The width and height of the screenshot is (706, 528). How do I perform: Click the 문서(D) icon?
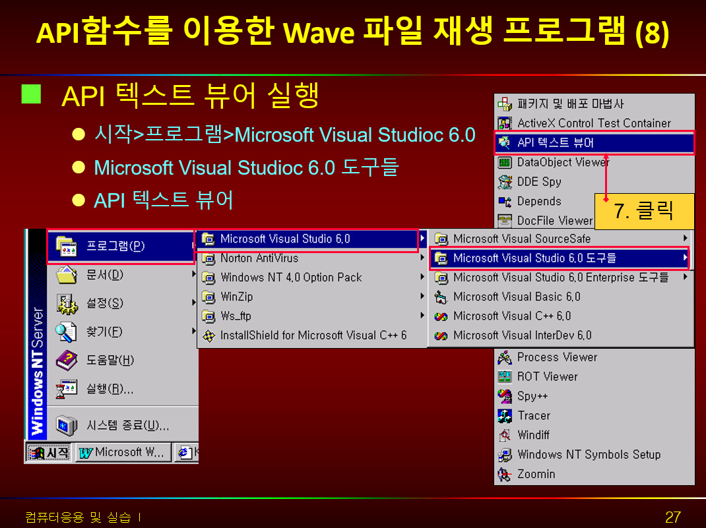click(67, 275)
